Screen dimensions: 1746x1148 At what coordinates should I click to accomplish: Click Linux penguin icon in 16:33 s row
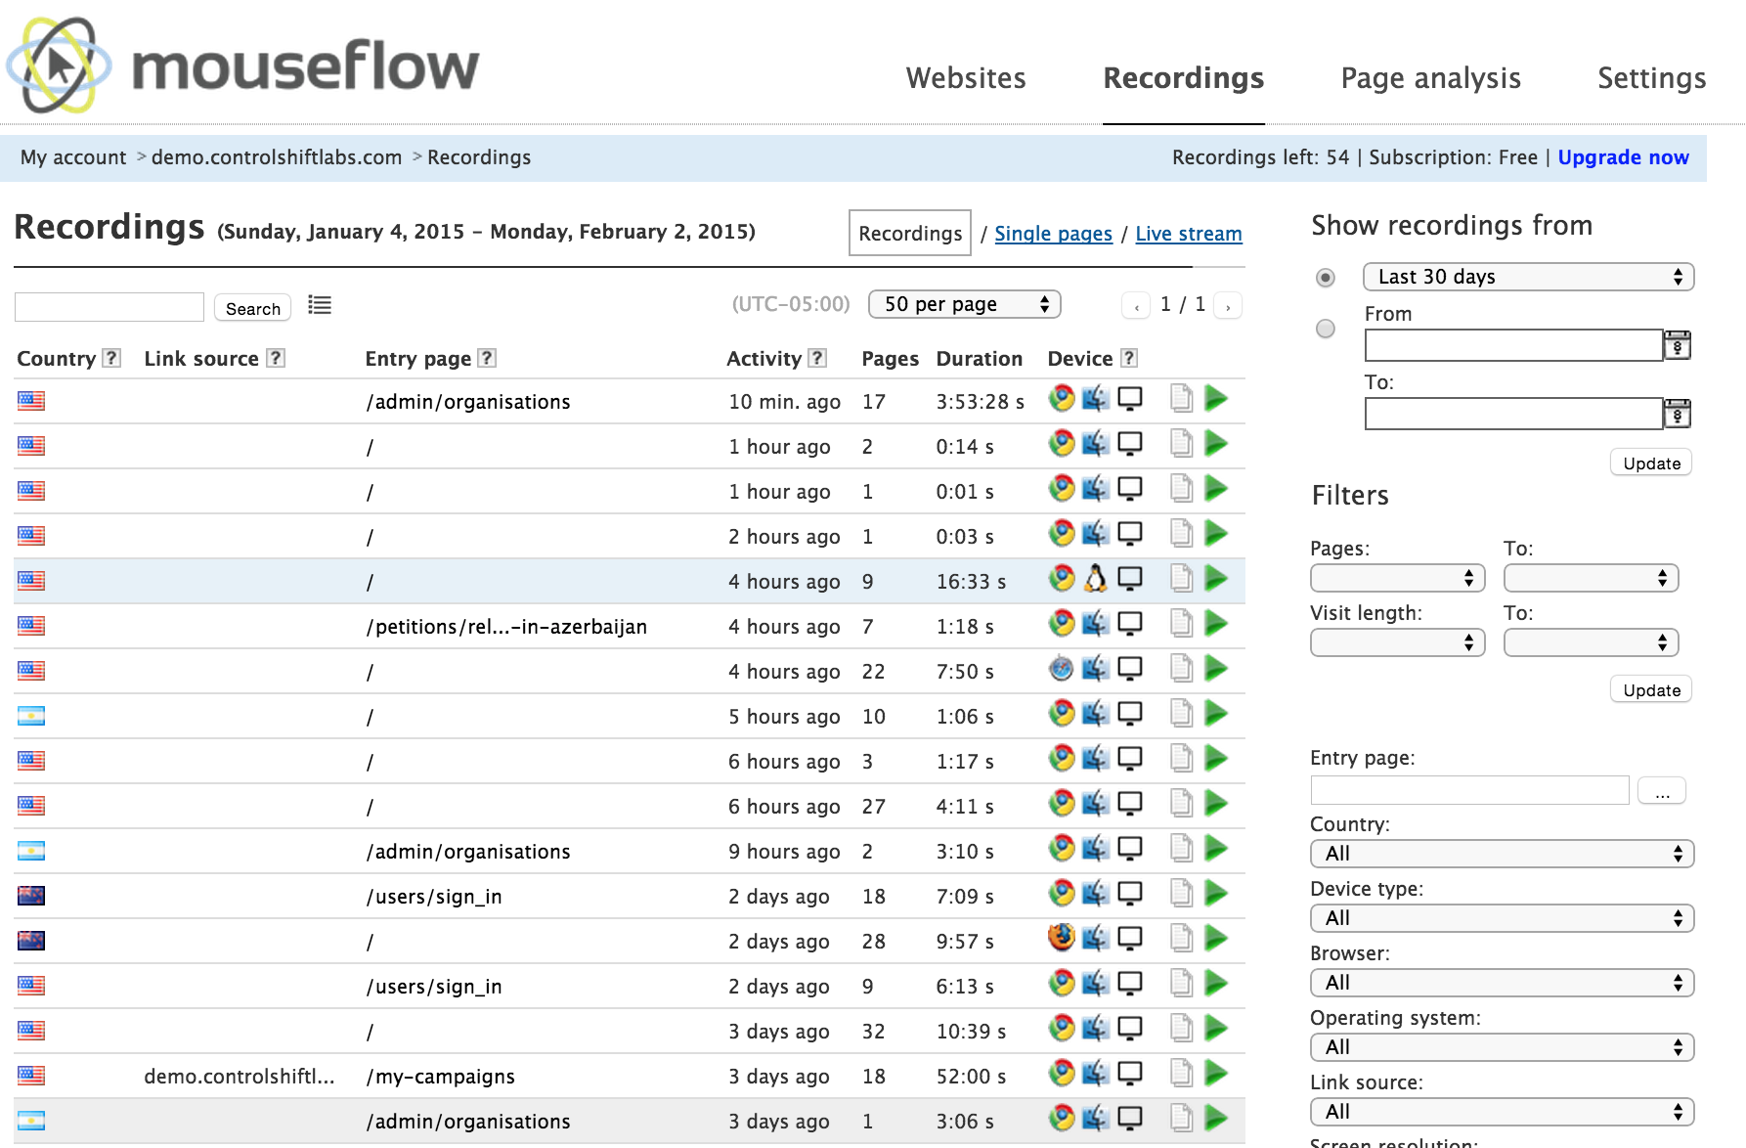click(x=1095, y=579)
